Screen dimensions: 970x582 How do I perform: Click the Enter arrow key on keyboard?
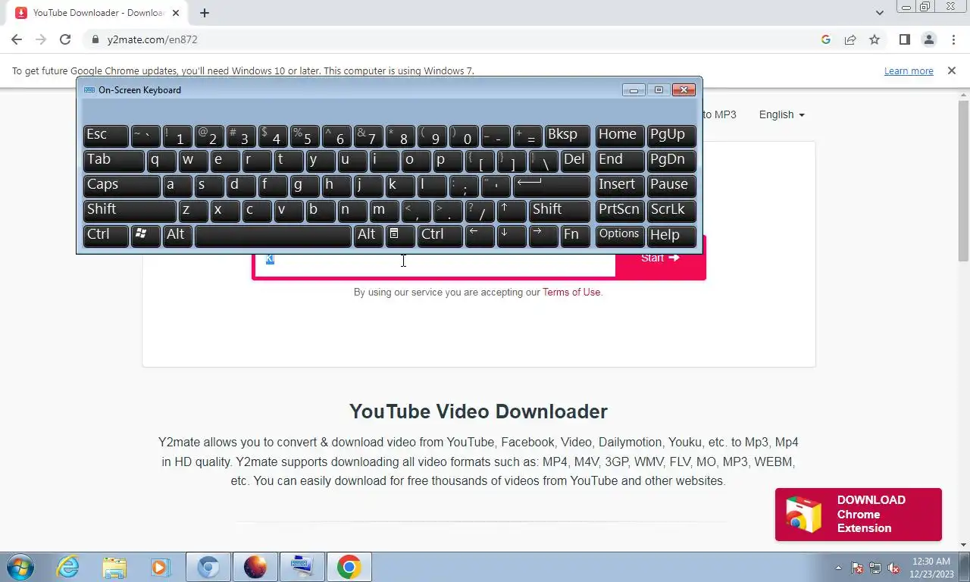(x=551, y=186)
